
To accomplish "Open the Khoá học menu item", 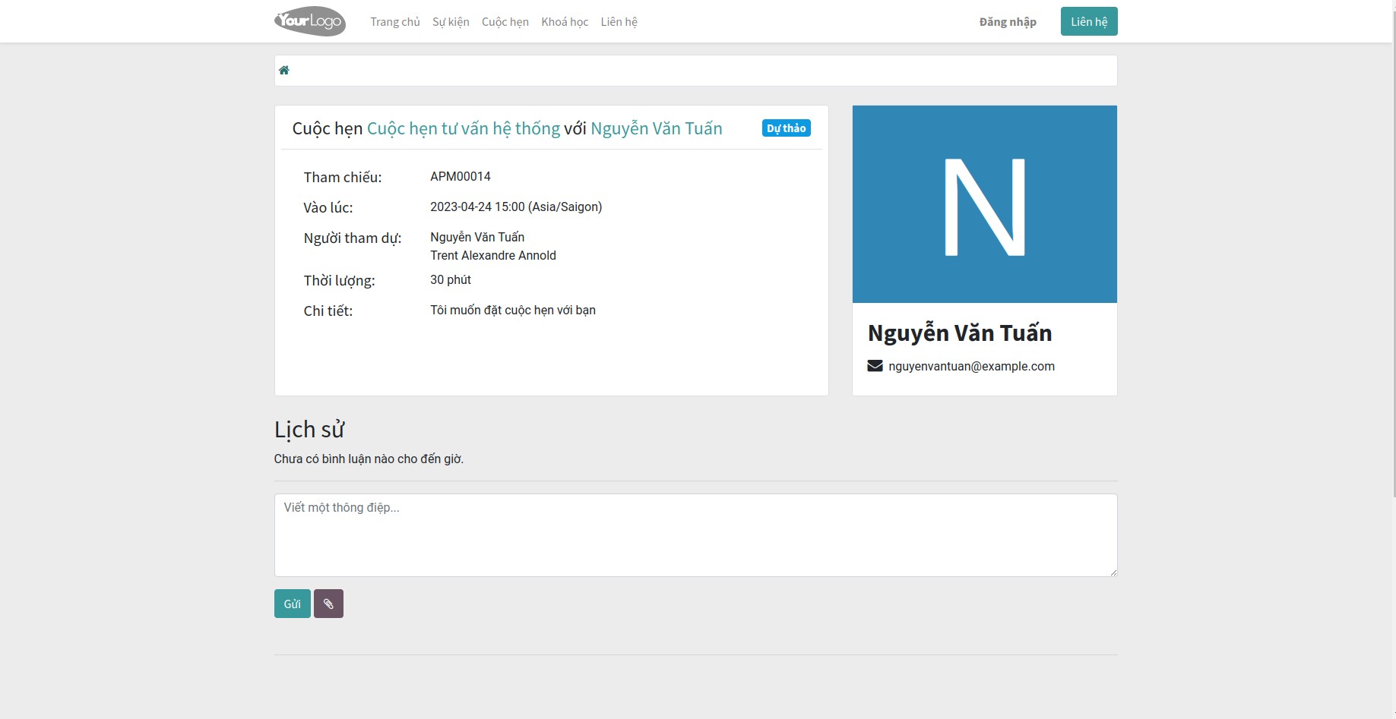I will (x=564, y=21).
